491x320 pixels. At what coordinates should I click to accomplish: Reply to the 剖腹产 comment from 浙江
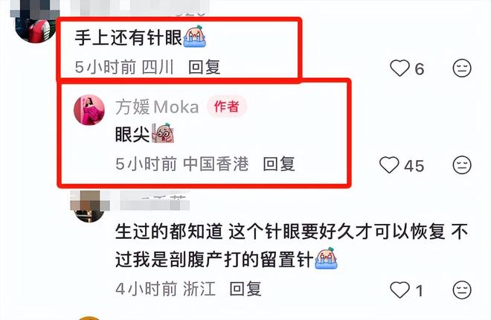click(245, 289)
